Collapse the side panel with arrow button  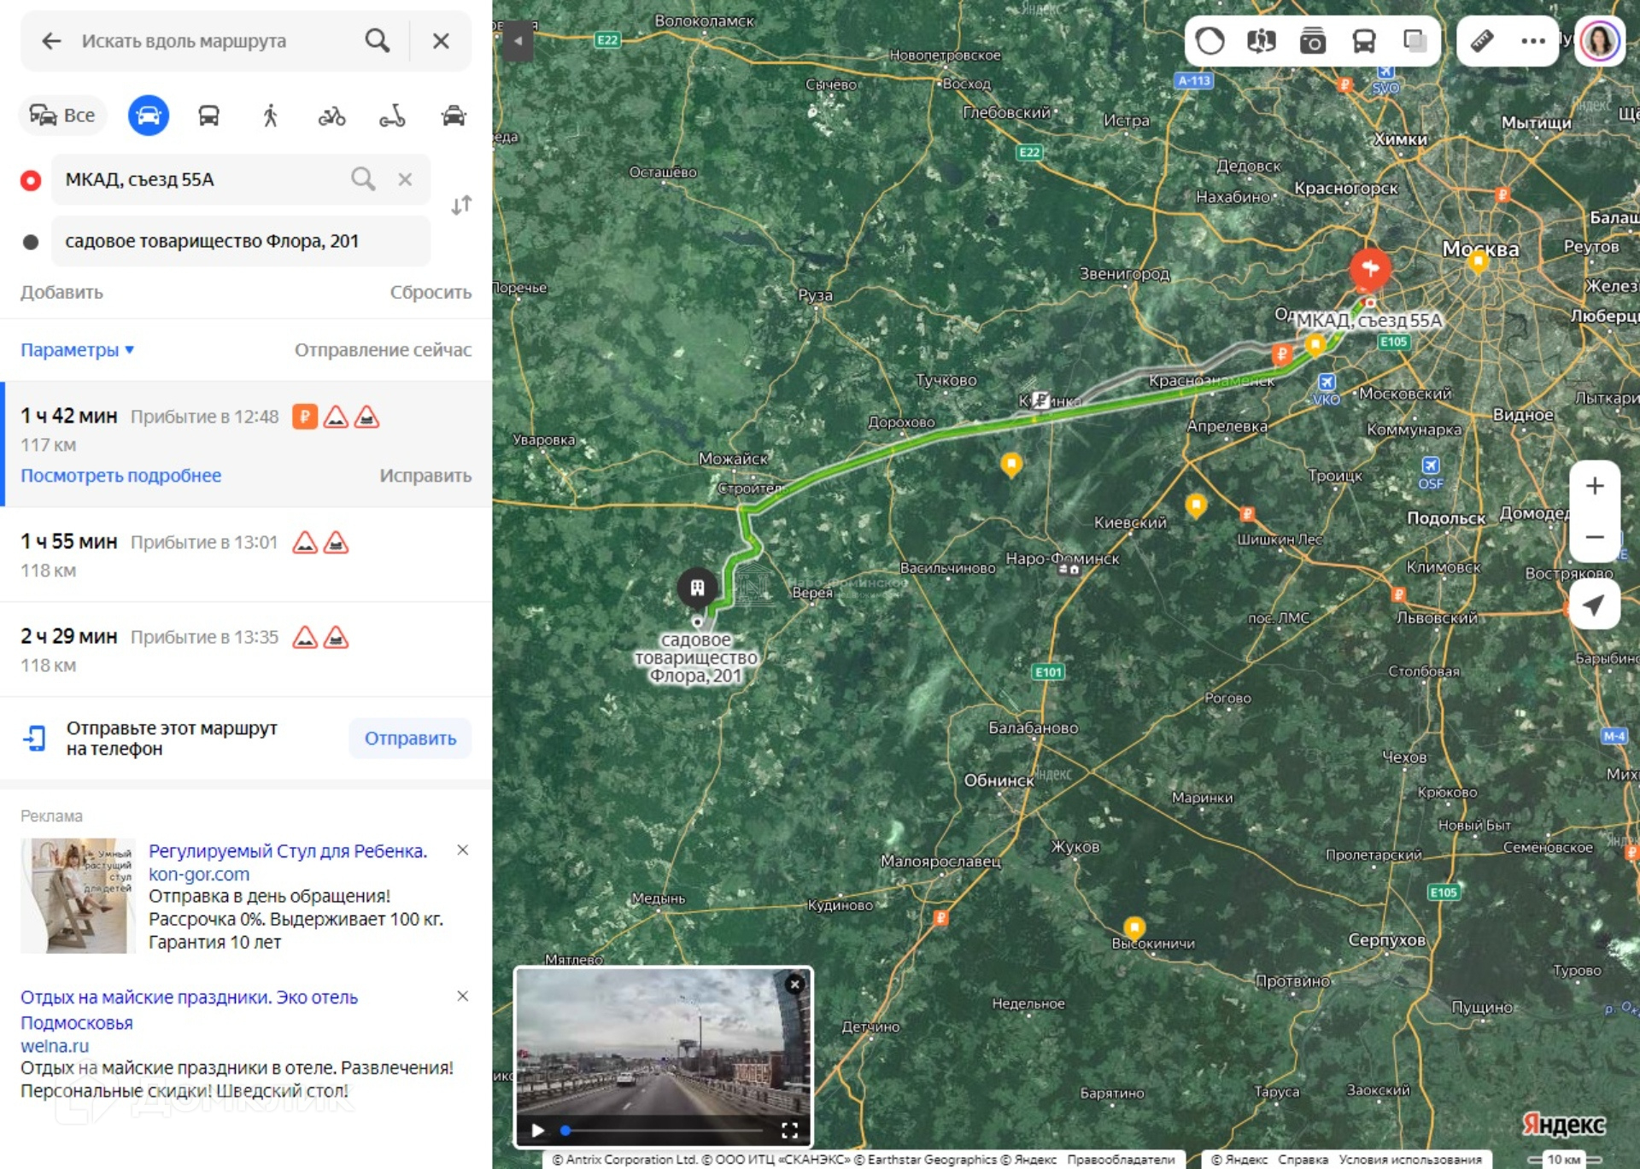pyautogui.click(x=518, y=41)
